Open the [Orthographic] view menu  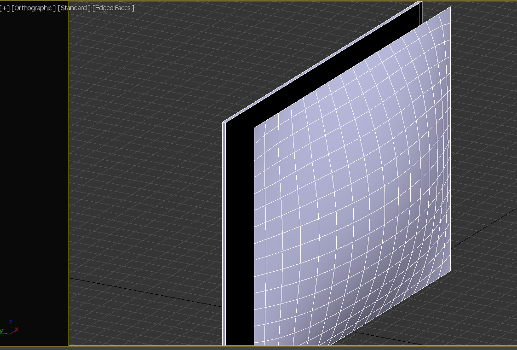(33, 8)
